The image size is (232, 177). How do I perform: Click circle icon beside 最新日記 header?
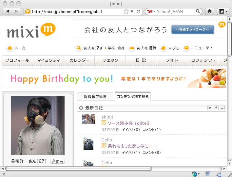81,108
